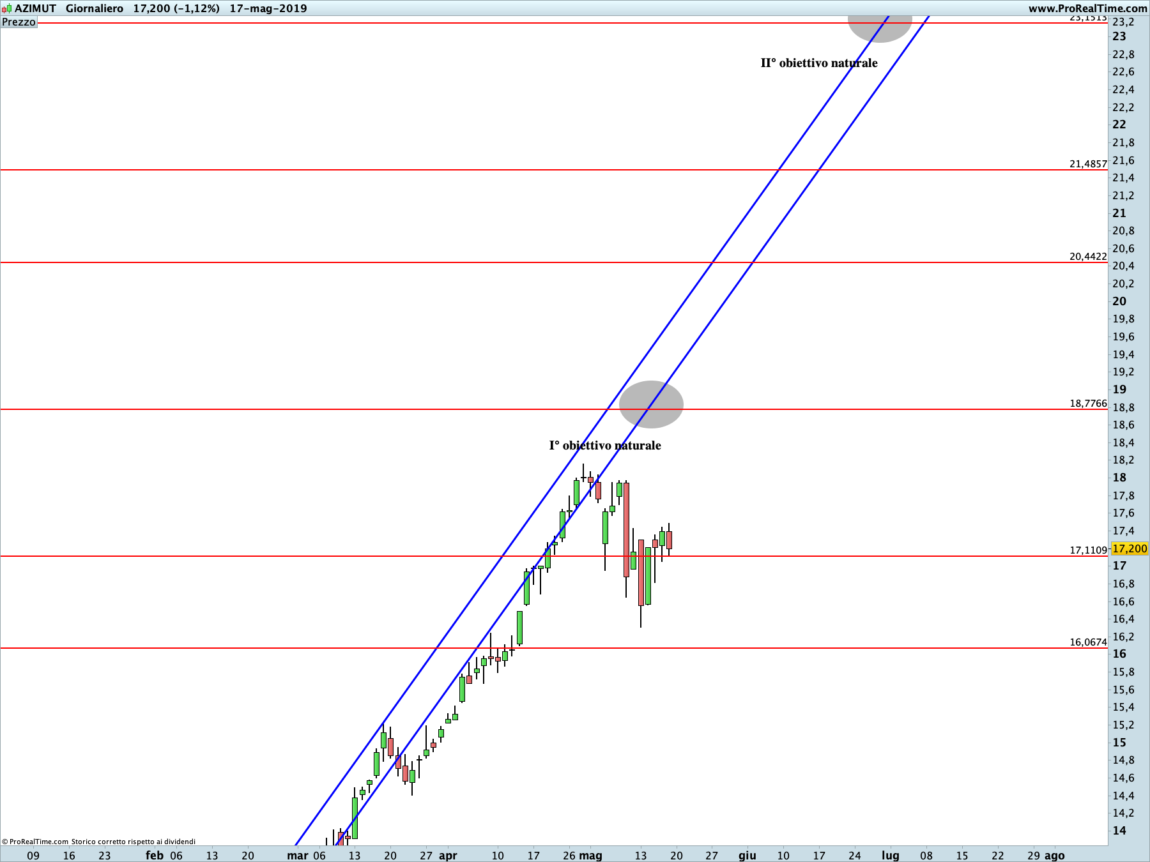Click the 19 value on price axis
This screenshot has height=862, width=1150.
(x=1119, y=389)
